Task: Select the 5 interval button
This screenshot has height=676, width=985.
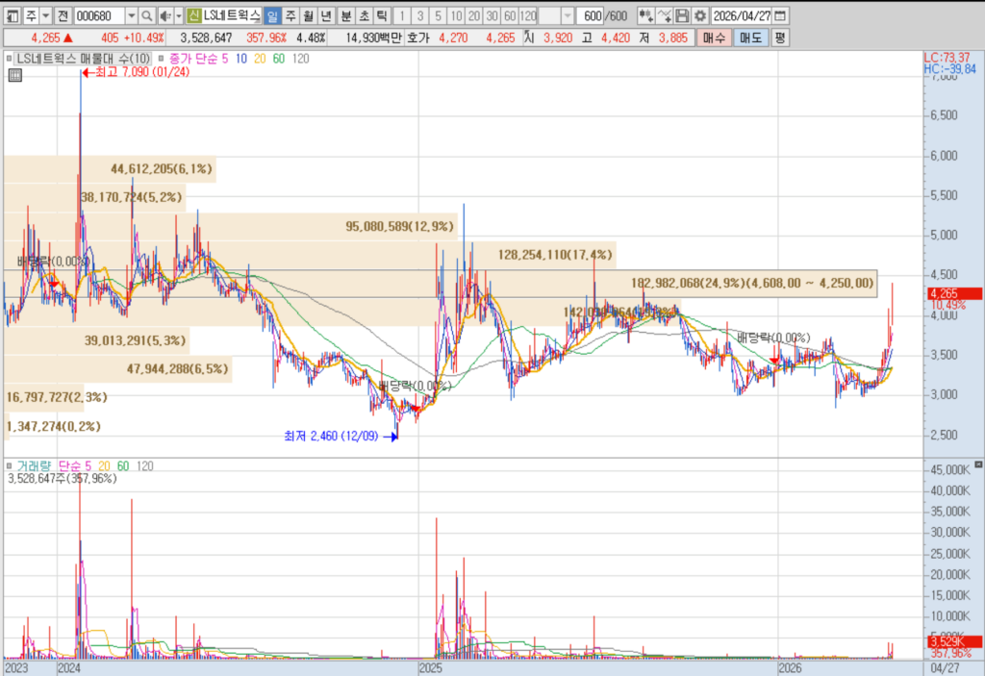Action: 439,15
